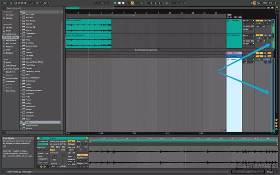Click the Arrangement Record button

point(123,3)
